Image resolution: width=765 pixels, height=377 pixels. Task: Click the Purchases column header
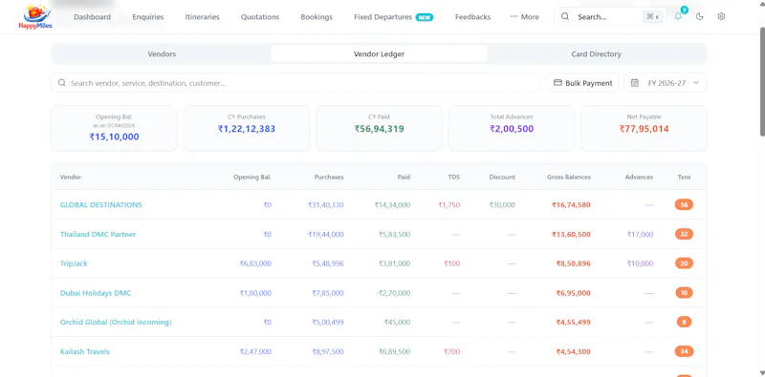[x=329, y=177]
